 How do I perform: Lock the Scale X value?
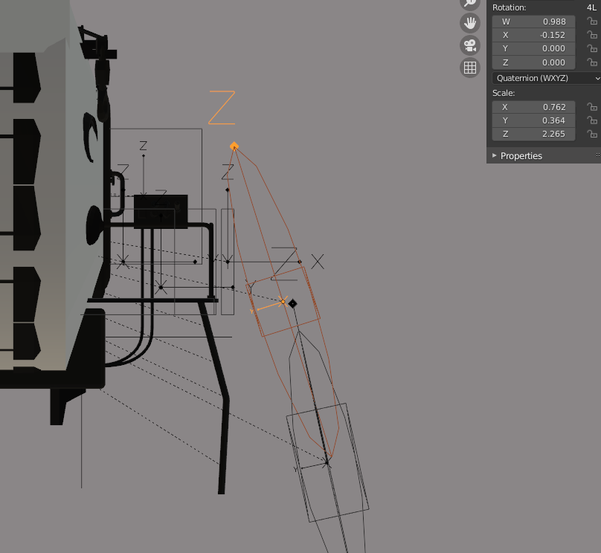tap(592, 107)
